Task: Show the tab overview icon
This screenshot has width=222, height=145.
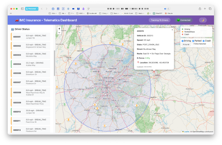Action: (210, 9)
